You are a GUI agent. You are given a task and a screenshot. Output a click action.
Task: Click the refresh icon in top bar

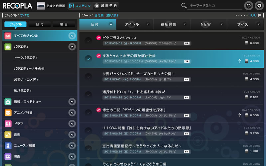point(248,6)
